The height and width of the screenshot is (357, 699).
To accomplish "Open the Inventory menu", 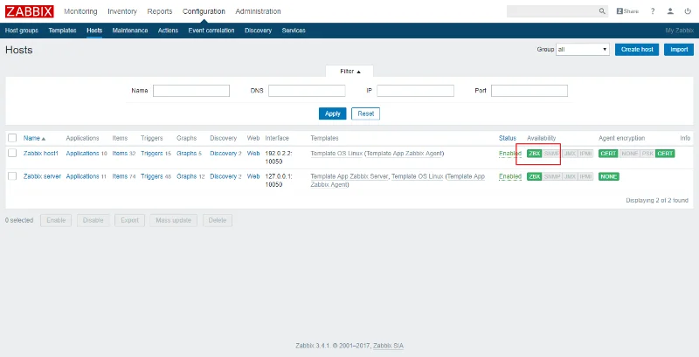I will click(122, 11).
